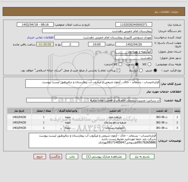Screen dimensions: 188x182
Task: Click the ردیف column header
Action: tap(177, 111)
